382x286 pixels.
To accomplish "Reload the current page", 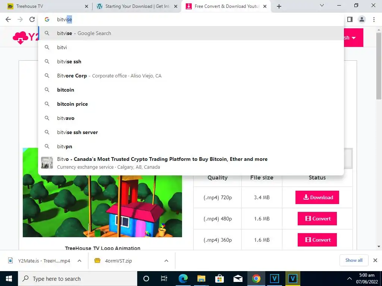I will pos(32,19).
